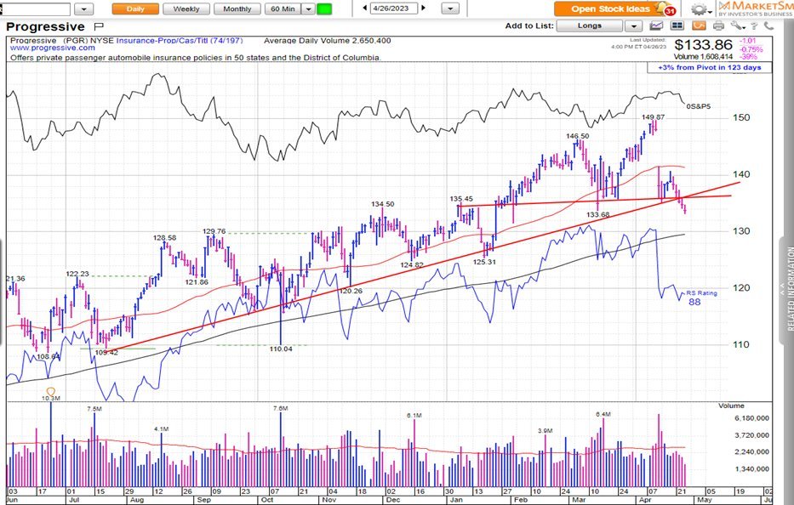Click the -0.75% percent change value
This screenshot has height=505, width=794.
751,49
